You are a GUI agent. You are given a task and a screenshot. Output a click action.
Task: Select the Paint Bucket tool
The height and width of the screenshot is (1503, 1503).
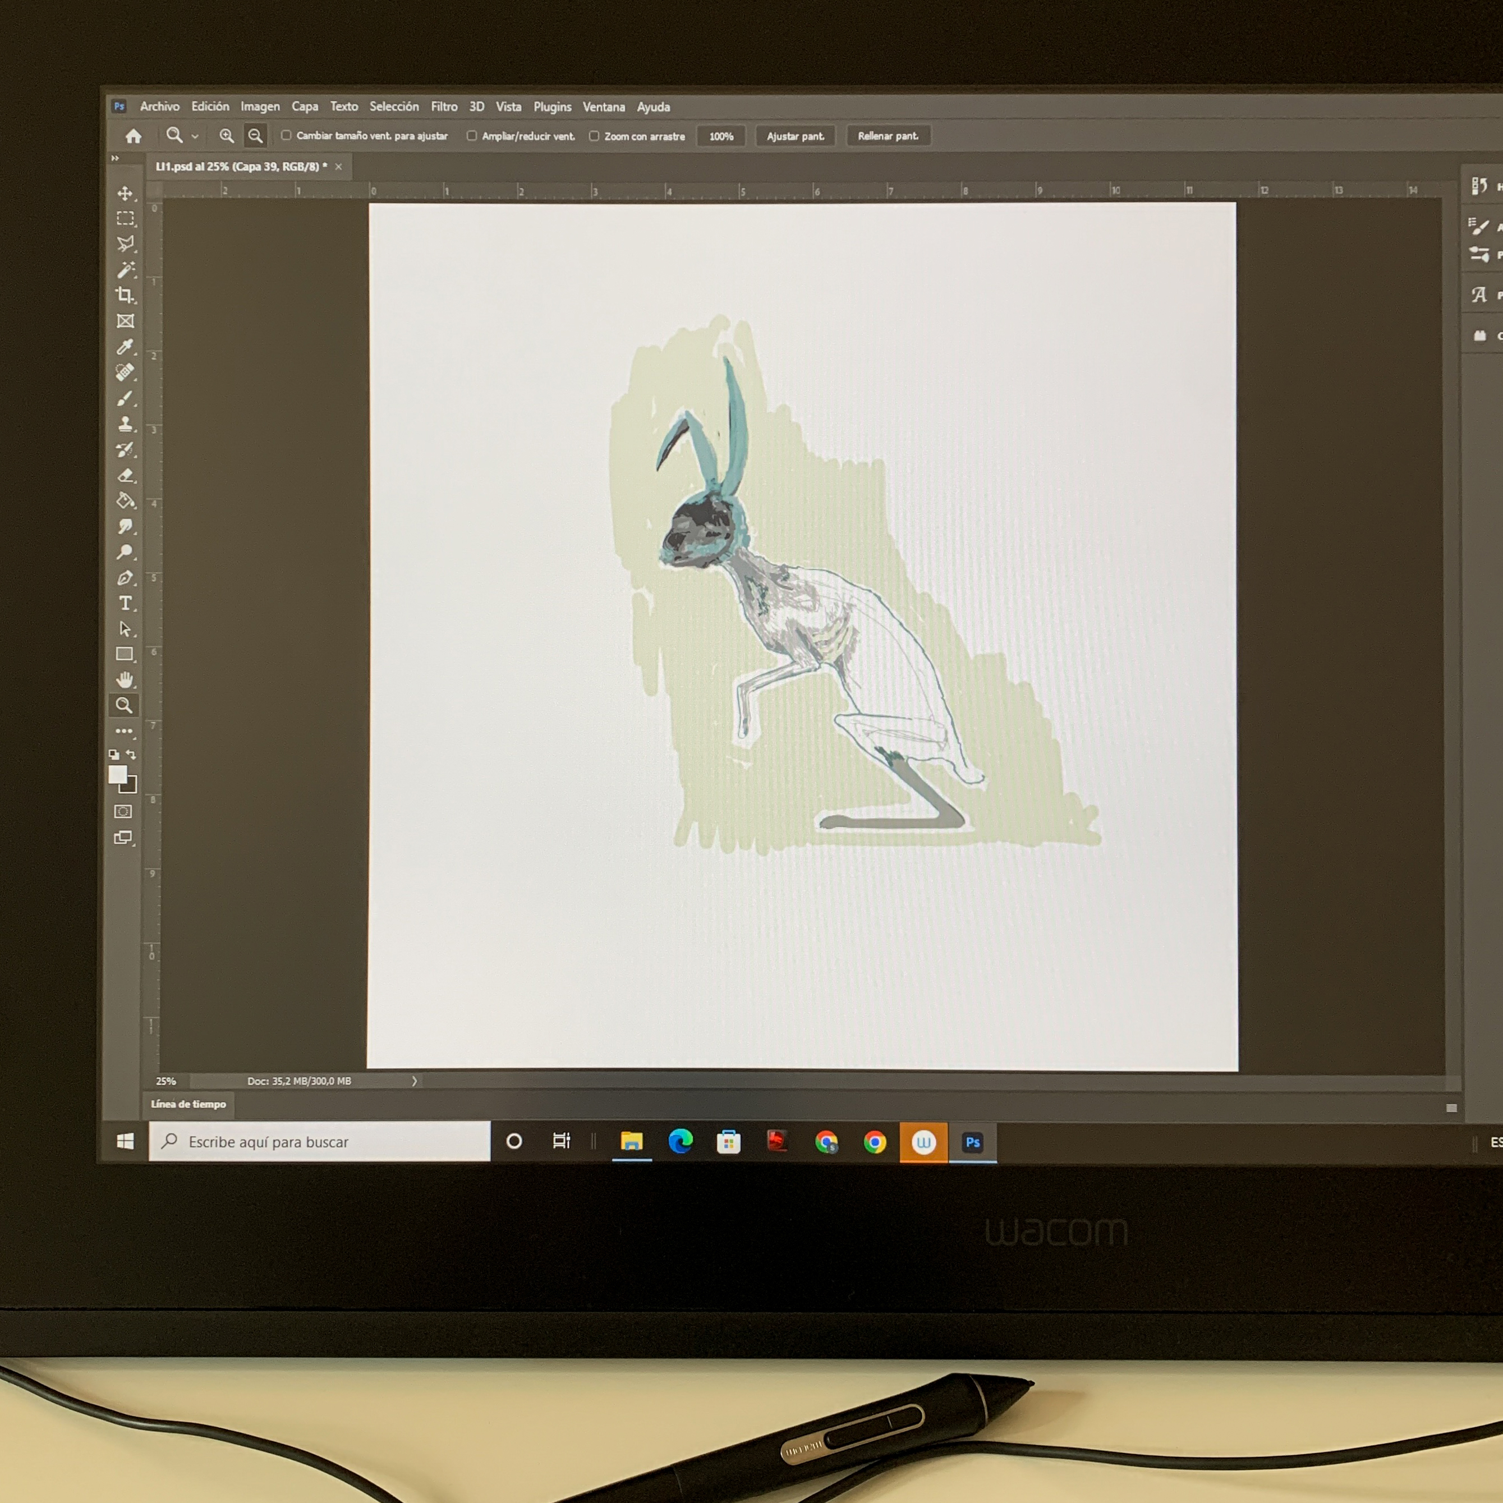[x=125, y=501]
